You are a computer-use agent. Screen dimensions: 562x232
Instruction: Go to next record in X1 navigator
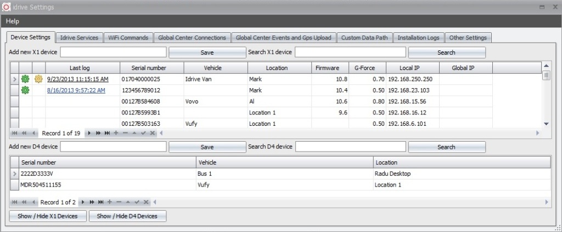point(89,134)
